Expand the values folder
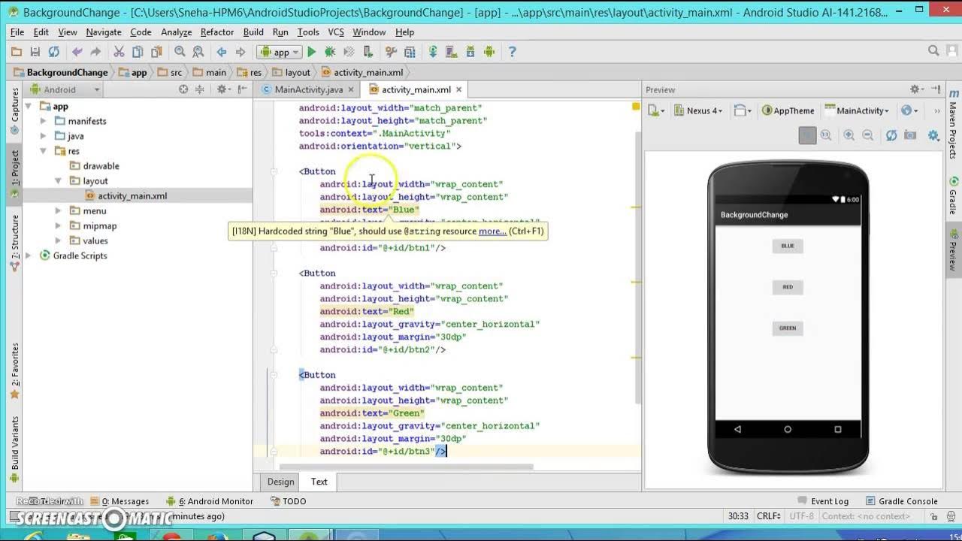 (58, 240)
